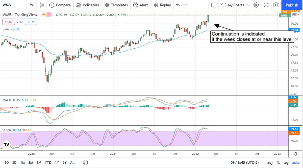Click the blue Publish button

tap(292, 5)
